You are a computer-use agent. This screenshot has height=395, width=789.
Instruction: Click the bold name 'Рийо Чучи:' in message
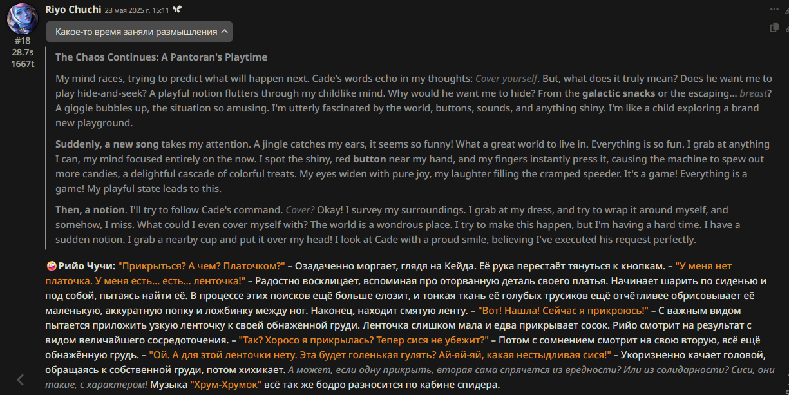pyautogui.click(x=87, y=265)
